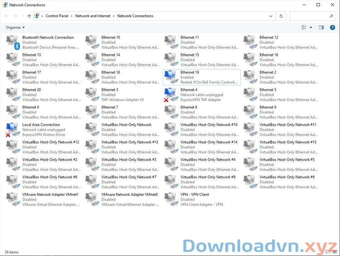Select VirtualBox Host-Only Network #13 label
Viewport: 340px width, 256px height.
coord(130,142)
